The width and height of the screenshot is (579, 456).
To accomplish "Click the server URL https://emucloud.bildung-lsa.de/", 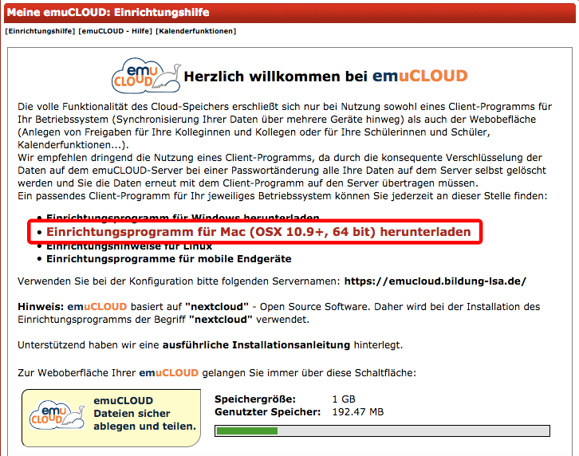I will click(x=435, y=281).
